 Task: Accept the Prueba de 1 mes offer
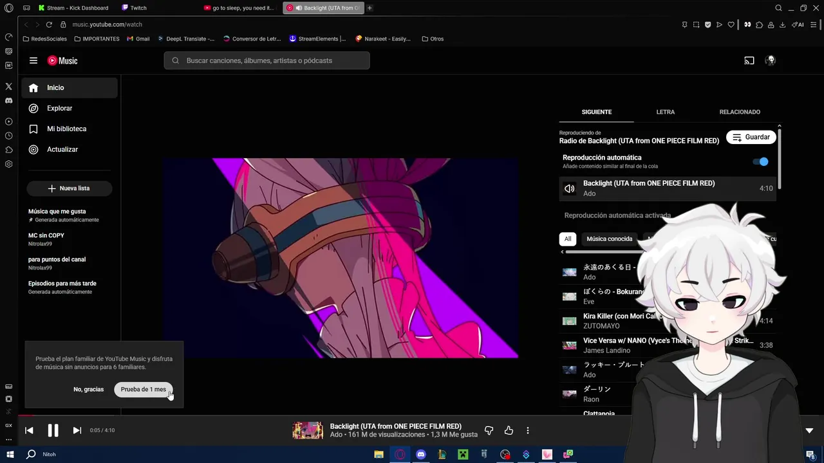(x=144, y=389)
